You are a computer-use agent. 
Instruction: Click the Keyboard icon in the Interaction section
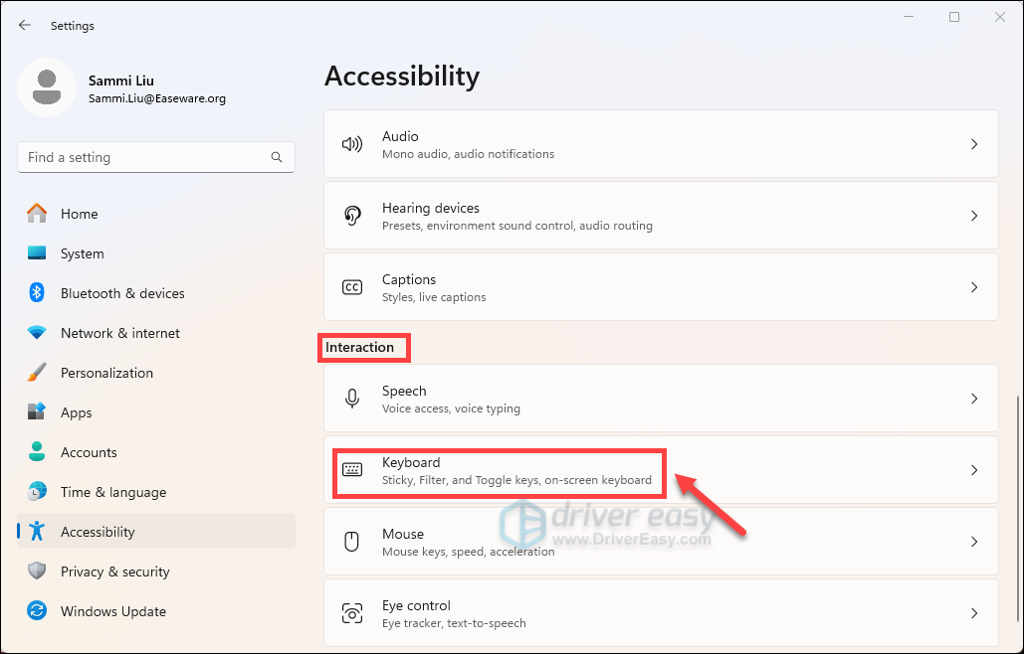point(352,469)
